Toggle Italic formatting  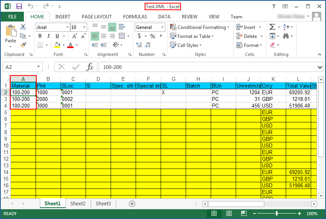(x=48, y=36)
